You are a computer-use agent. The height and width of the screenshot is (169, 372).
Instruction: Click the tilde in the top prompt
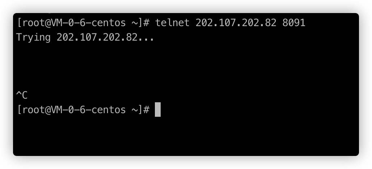click(135, 23)
